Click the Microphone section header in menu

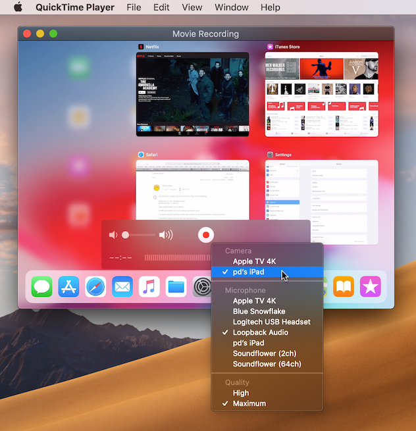click(246, 290)
